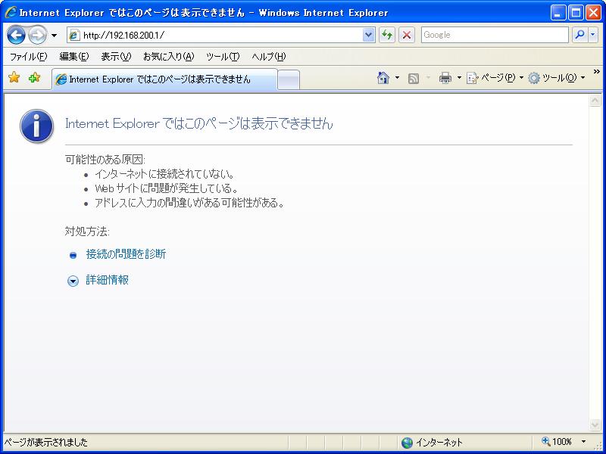
Task: Open the ページ(P) command bar menu
Action: [495, 78]
